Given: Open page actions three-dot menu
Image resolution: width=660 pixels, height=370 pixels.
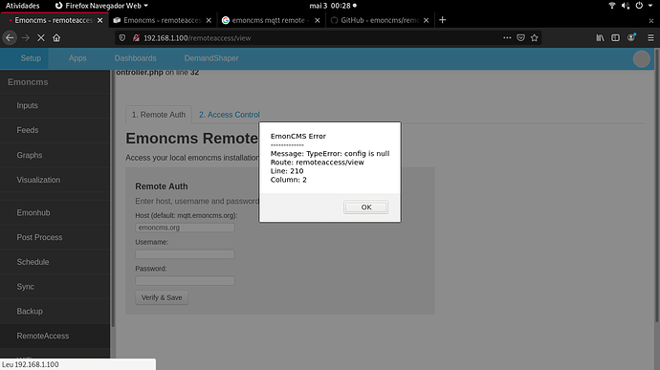Looking at the screenshot, I should click(507, 38).
